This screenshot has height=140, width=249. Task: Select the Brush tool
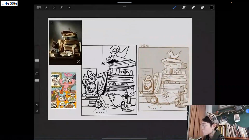pos(174,7)
